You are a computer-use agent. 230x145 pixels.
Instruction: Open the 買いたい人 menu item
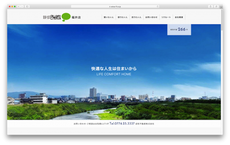pyautogui.click(x=109, y=17)
